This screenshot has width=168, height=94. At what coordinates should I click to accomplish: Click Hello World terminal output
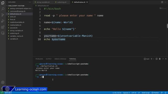coord(41,70)
